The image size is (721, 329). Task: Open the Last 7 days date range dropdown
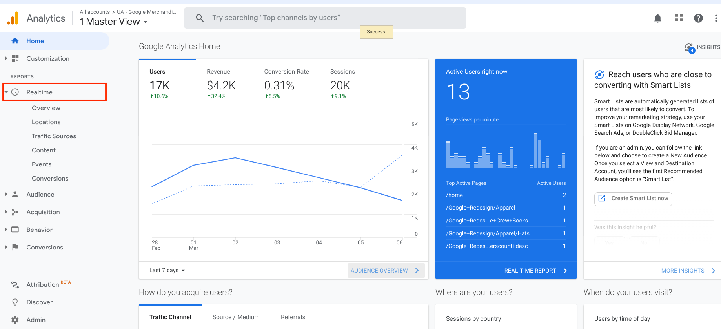[167, 270]
